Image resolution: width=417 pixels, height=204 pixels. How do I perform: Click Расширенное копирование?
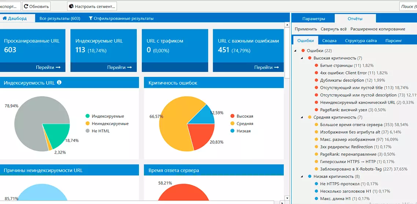pyautogui.click(x=378, y=29)
